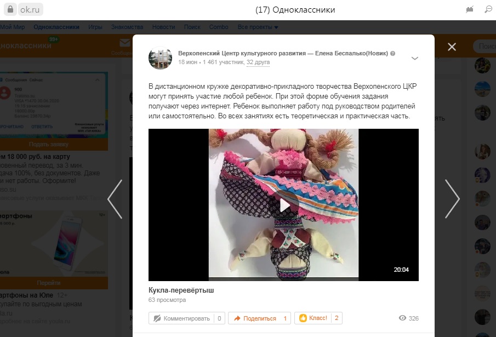Image resolution: width=496 pixels, height=337 pixels.
Task: Click the 18 000 руб. на карту ad headline
Action: coord(35,157)
